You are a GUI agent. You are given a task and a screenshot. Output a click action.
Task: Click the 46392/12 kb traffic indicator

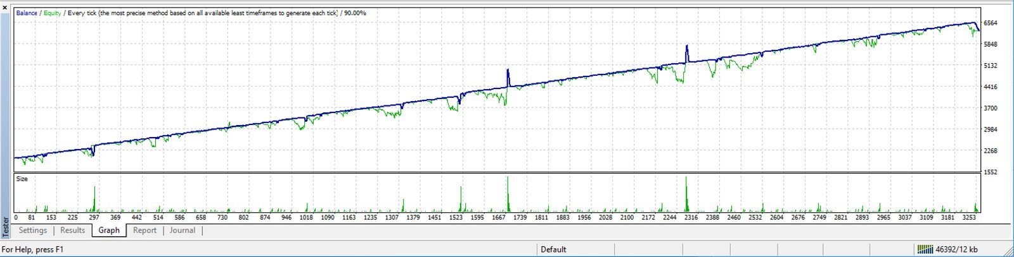point(957,249)
